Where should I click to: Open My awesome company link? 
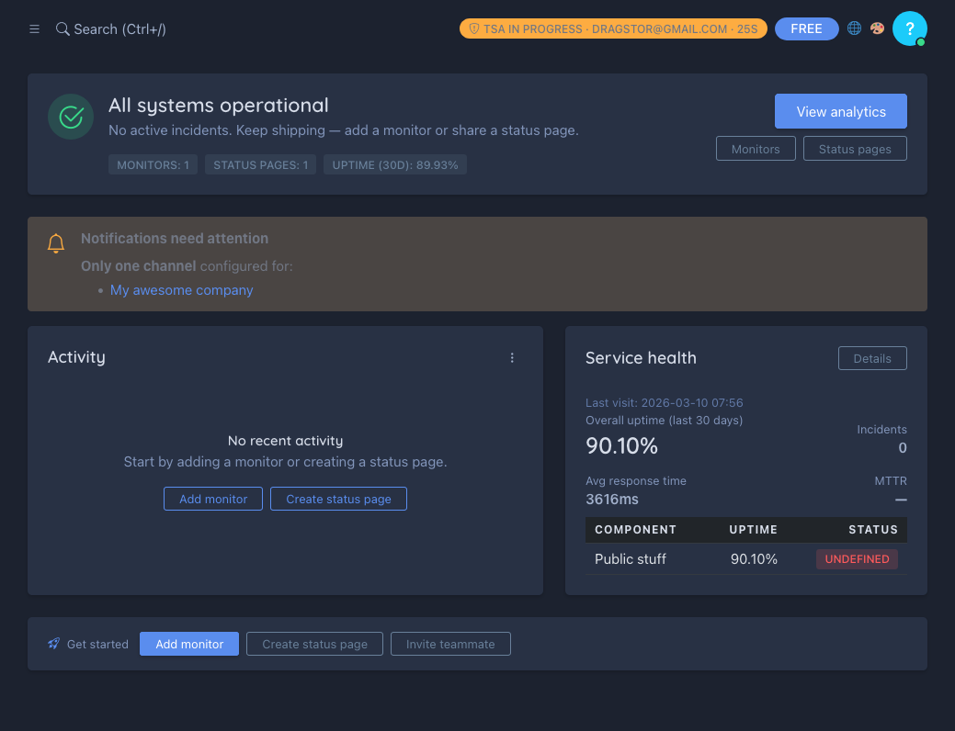[181, 289]
